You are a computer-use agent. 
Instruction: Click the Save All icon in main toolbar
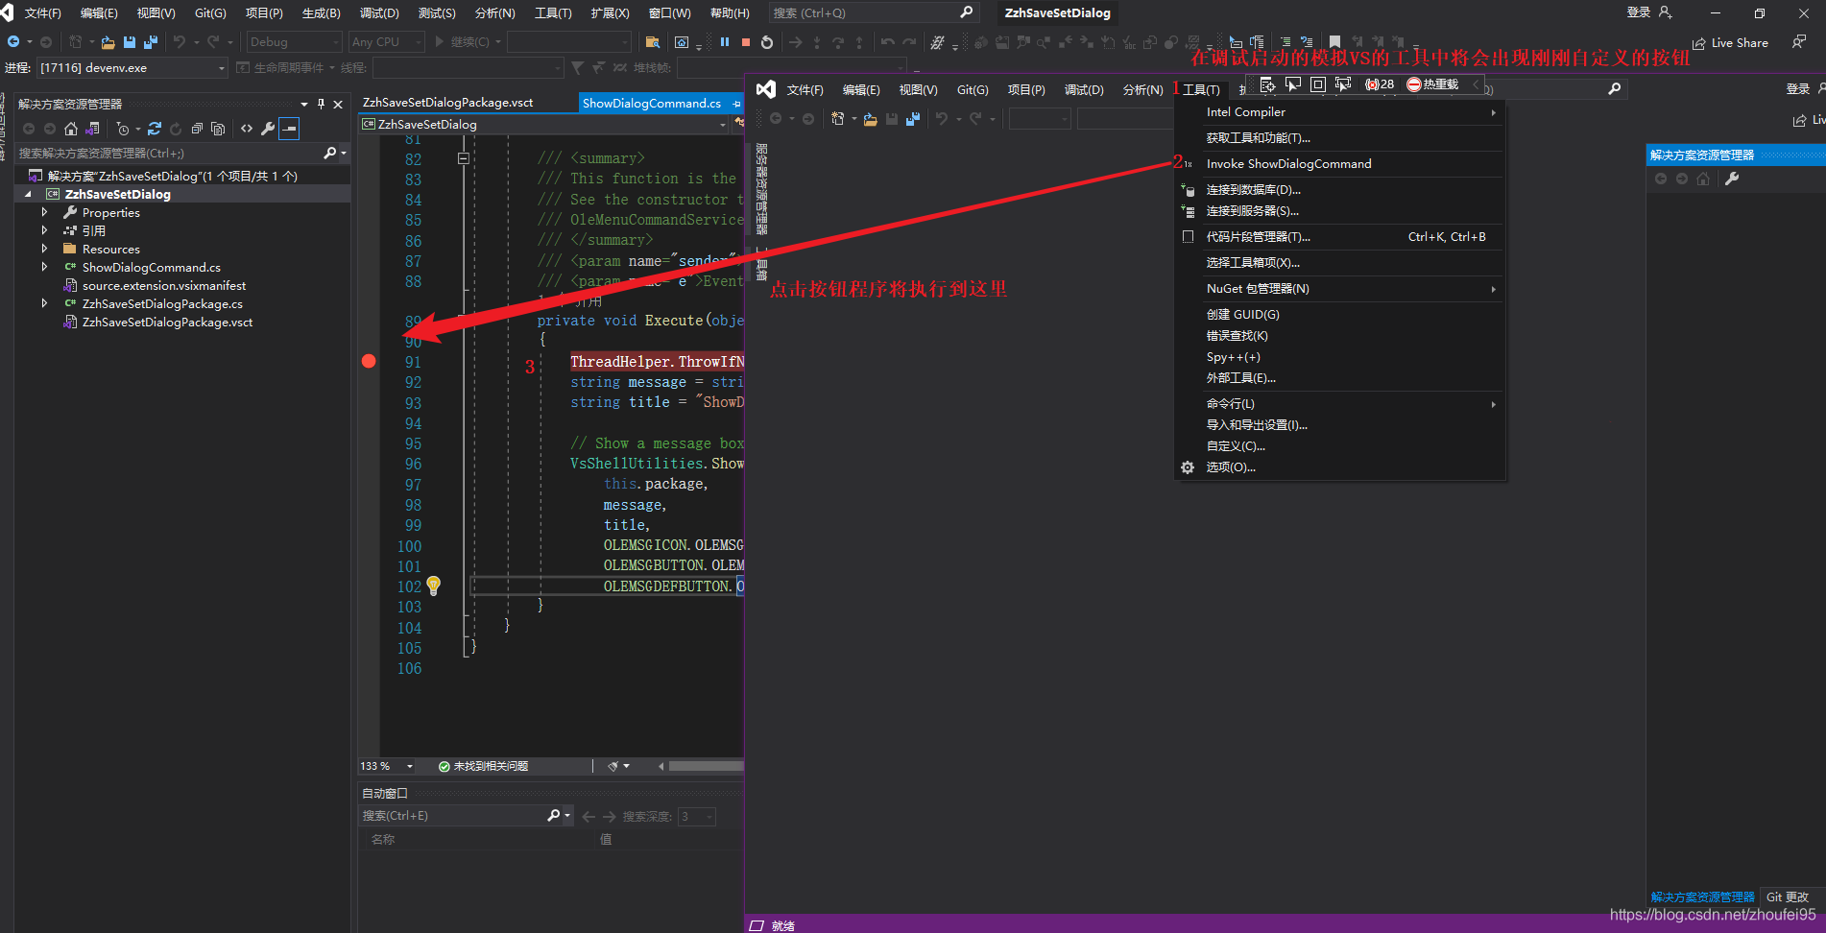point(151,42)
